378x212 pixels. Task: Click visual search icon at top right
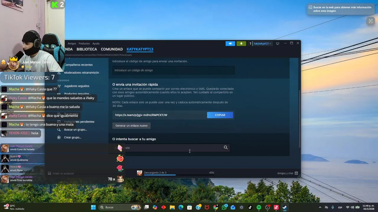(x=371, y=21)
